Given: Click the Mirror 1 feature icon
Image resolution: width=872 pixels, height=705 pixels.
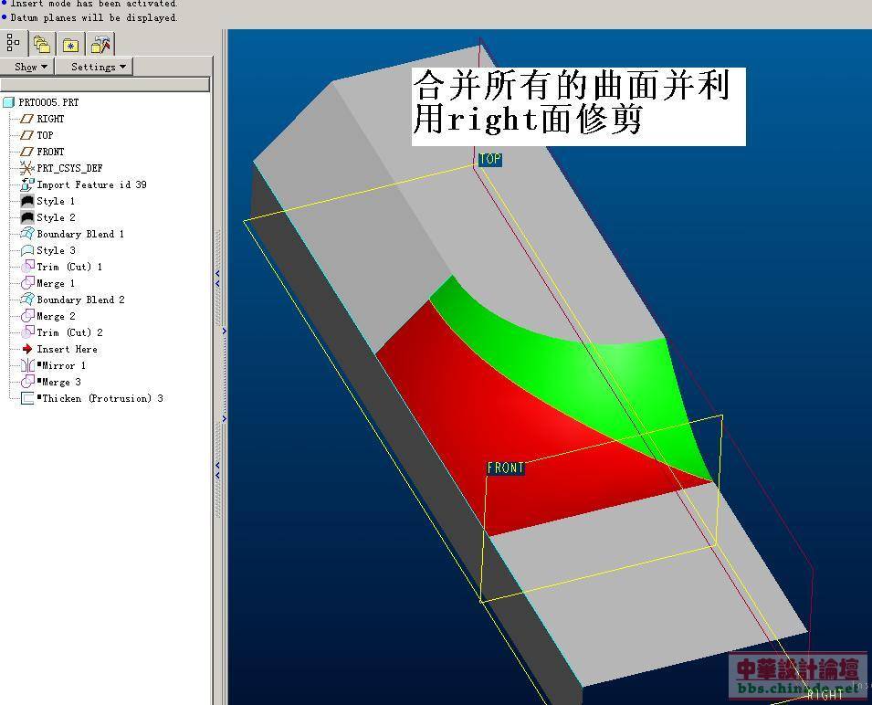Looking at the screenshot, I should click(26, 365).
